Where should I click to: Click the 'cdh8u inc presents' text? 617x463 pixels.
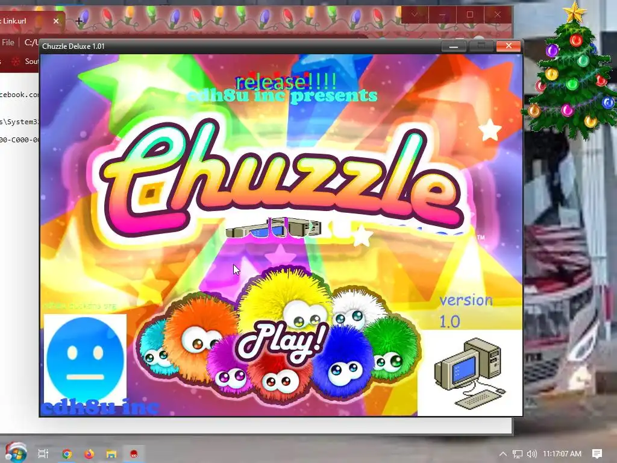click(281, 96)
